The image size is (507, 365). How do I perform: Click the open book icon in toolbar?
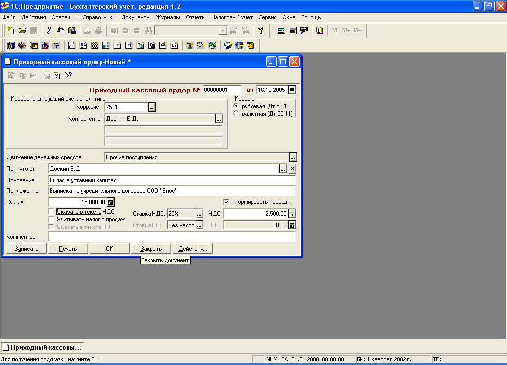click(x=319, y=30)
